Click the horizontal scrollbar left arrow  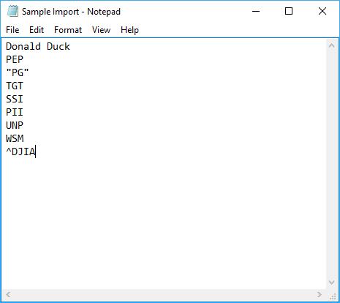8,294
